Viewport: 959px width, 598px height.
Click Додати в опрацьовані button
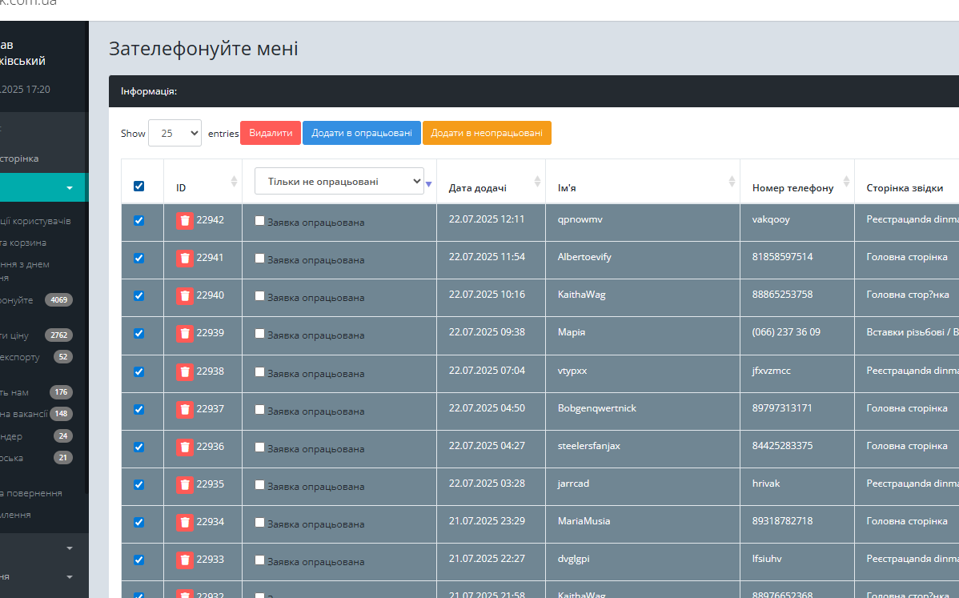(362, 133)
